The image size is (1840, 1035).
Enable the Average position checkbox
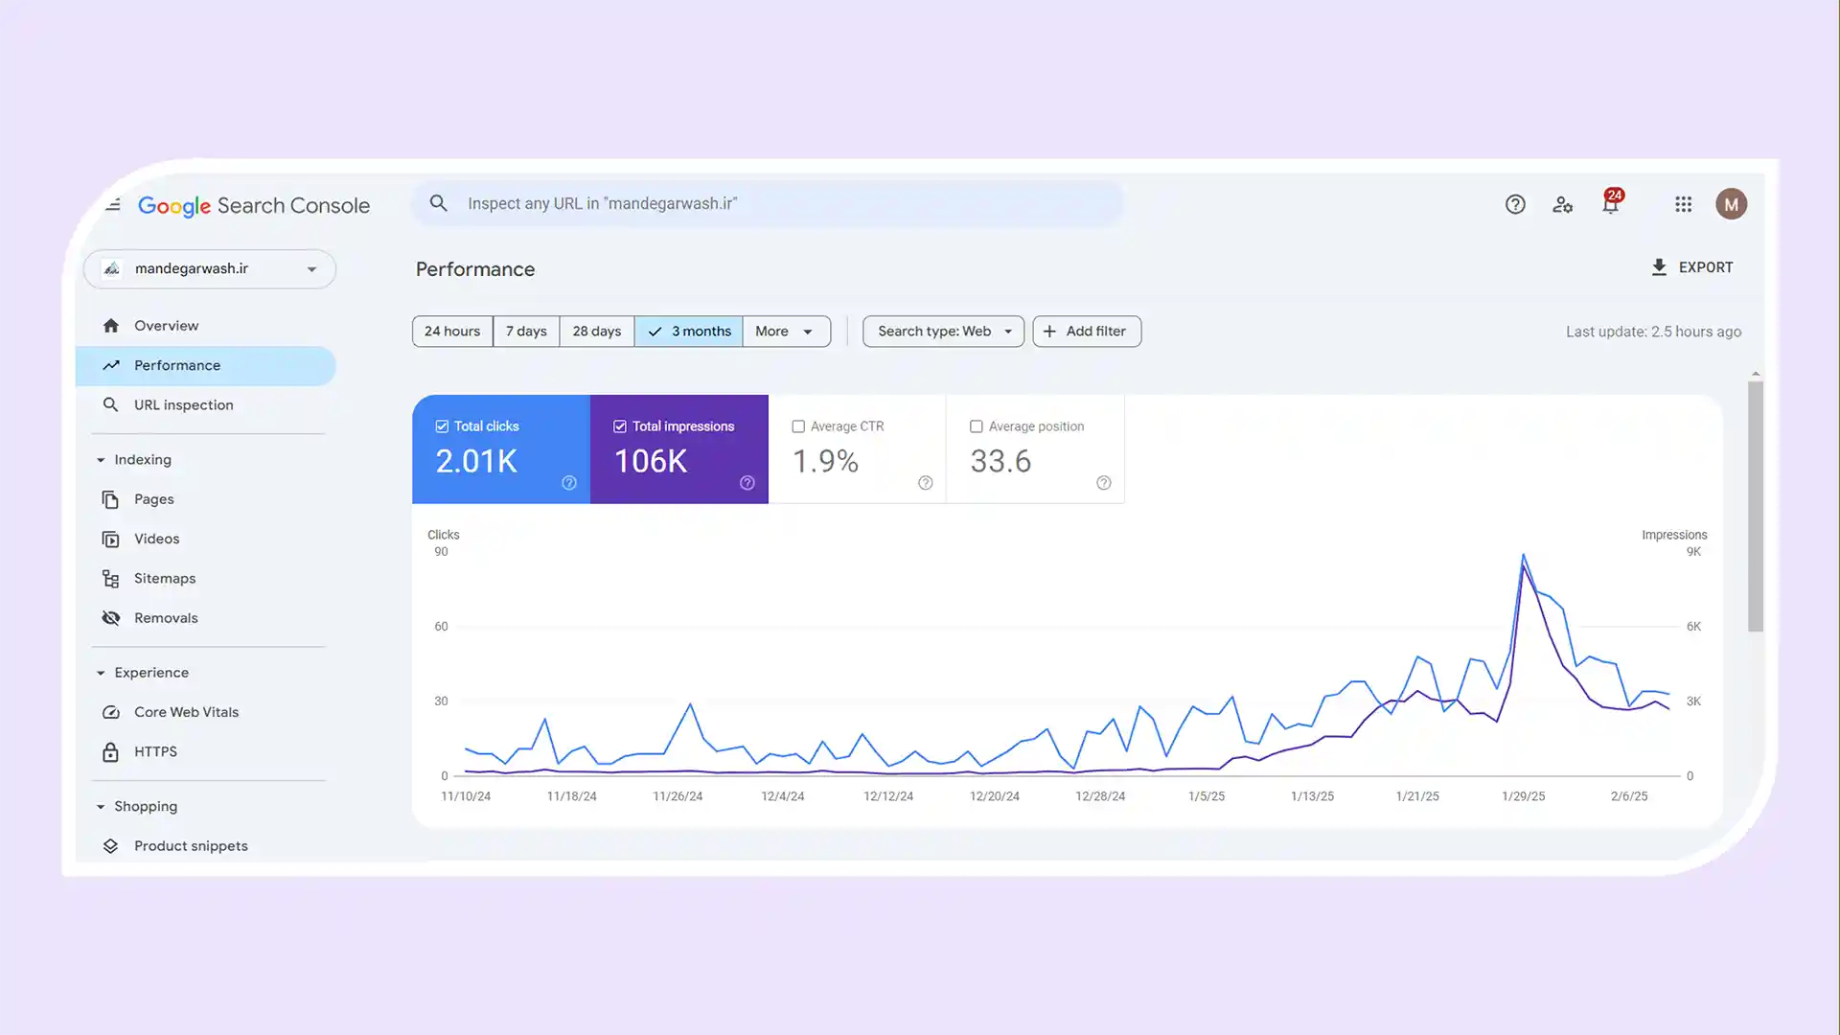click(x=976, y=426)
